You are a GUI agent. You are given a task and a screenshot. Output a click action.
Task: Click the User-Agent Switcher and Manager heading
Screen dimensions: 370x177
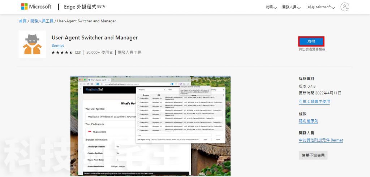tap(94, 37)
